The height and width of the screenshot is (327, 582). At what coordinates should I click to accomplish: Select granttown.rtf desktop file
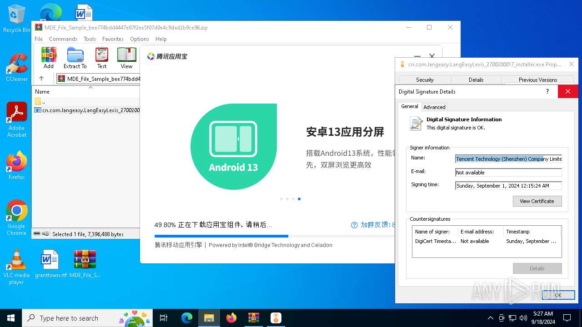tap(50, 263)
